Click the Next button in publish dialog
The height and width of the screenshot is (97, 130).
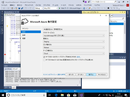[x=81, y=75]
